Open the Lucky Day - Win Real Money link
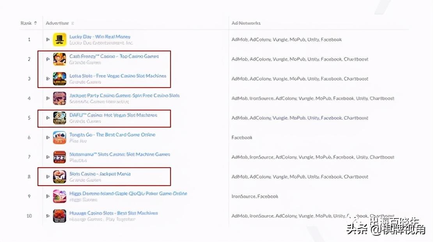The height and width of the screenshot is (242, 433). coord(100,37)
